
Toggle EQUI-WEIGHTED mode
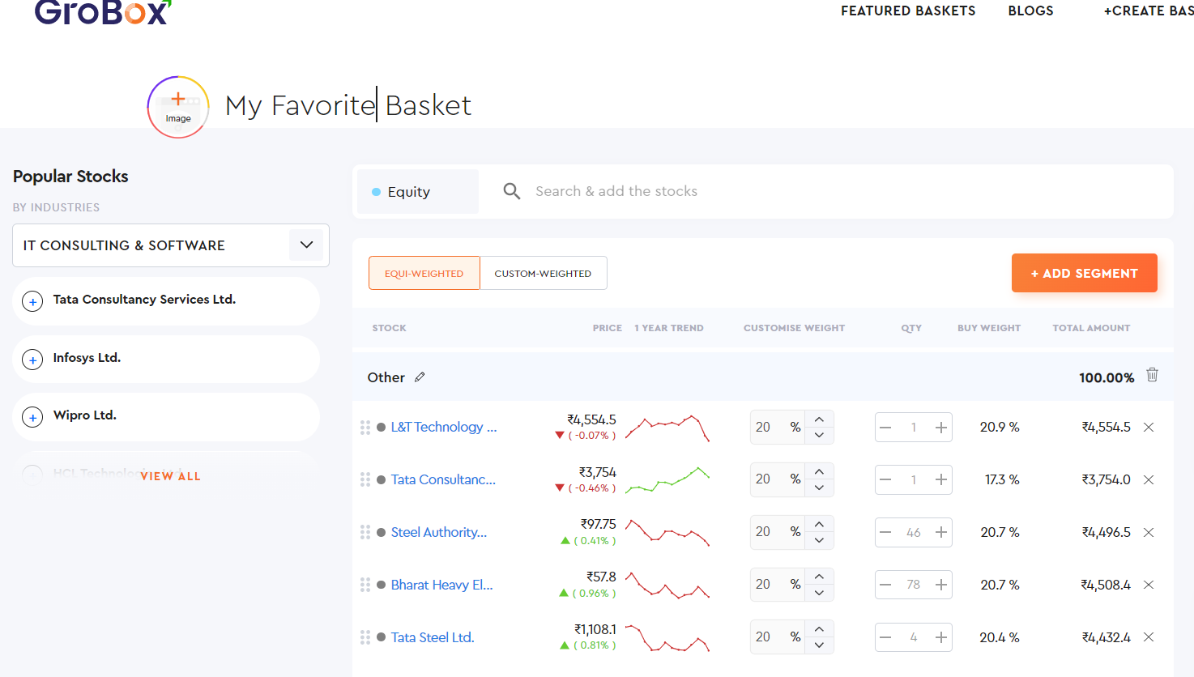click(424, 273)
